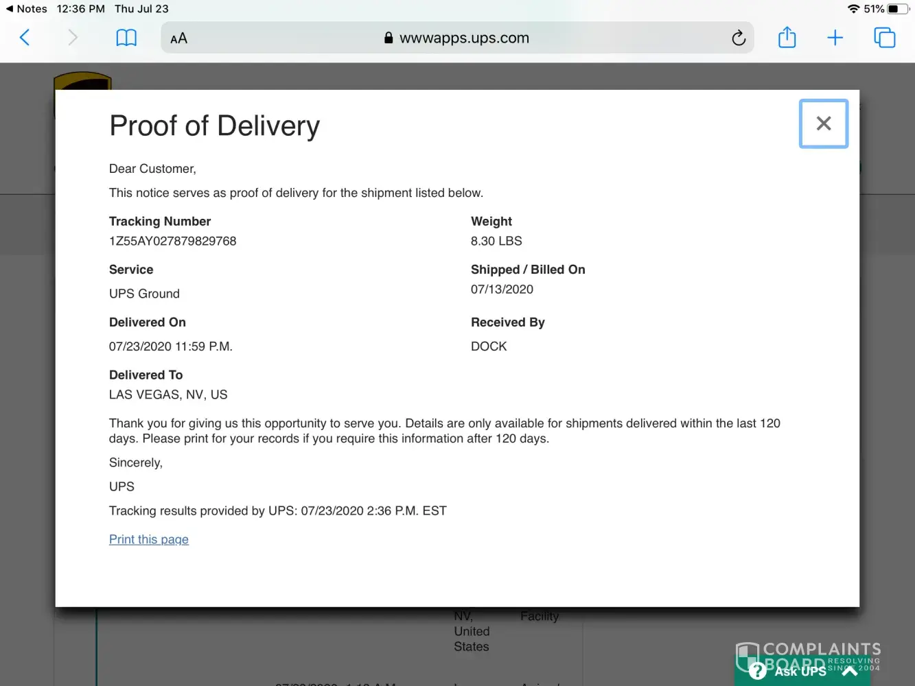915x686 pixels.
Task: Tap the padlock icon in address bar
Action: point(389,38)
